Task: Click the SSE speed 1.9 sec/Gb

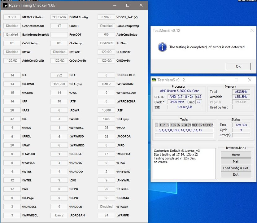Action: point(185,107)
